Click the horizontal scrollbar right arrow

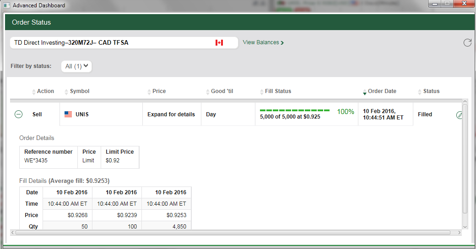coord(460,233)
